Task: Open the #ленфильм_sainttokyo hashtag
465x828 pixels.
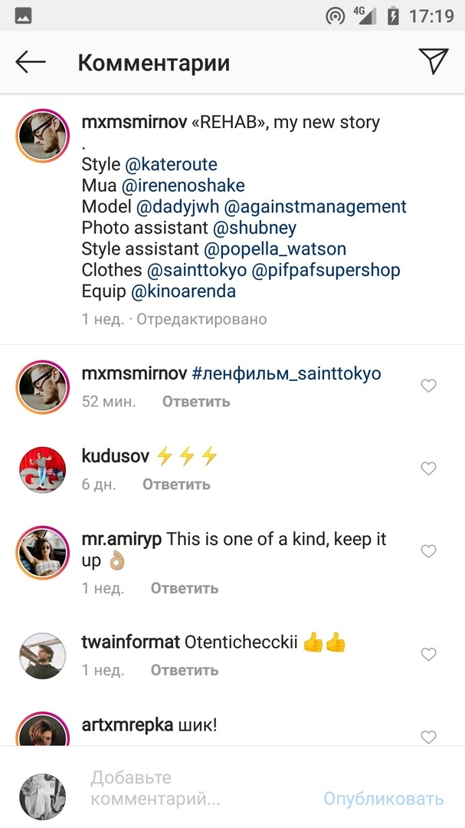Action: 286,374
